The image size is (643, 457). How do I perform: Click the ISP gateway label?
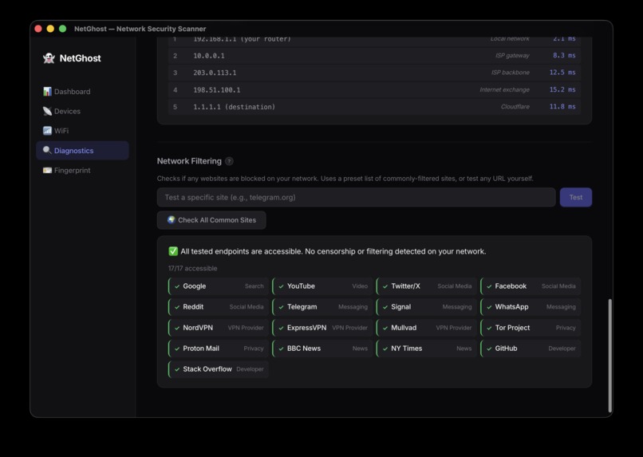512,55
